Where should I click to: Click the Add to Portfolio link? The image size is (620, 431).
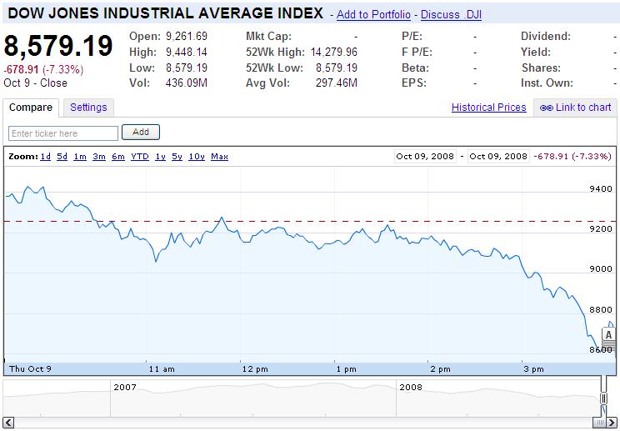[373, 15]
